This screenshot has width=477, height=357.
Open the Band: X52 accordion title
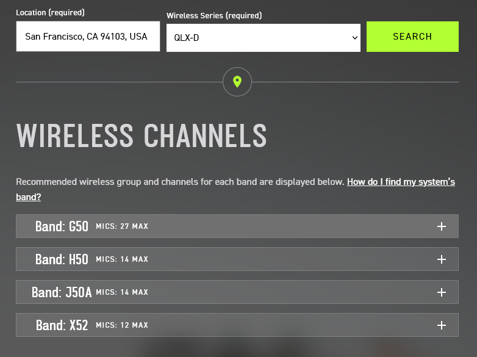click(62, 325)
